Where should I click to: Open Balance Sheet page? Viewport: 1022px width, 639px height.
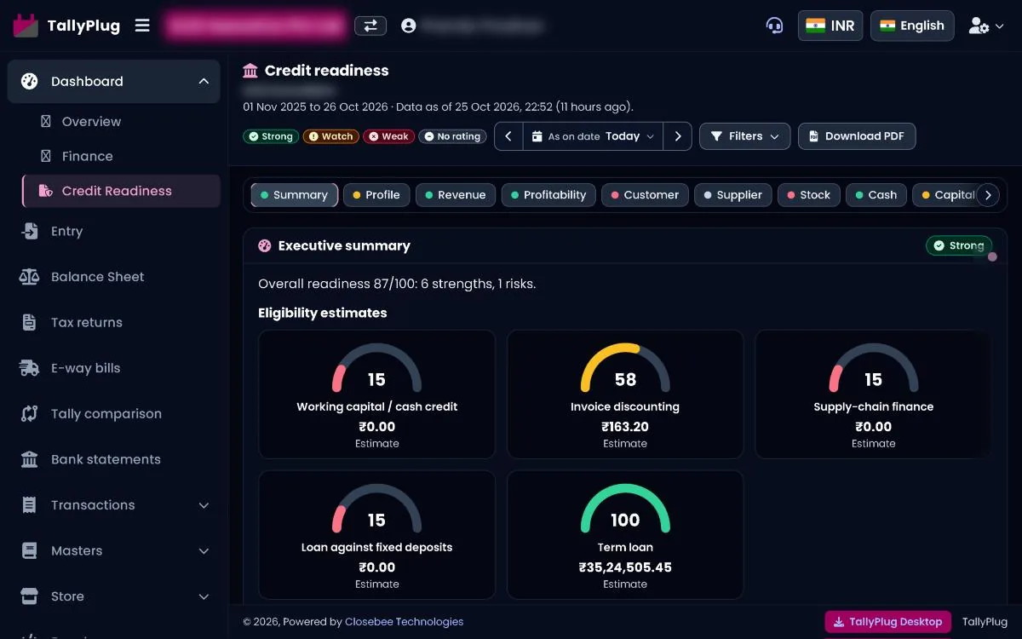coord(97,277)
